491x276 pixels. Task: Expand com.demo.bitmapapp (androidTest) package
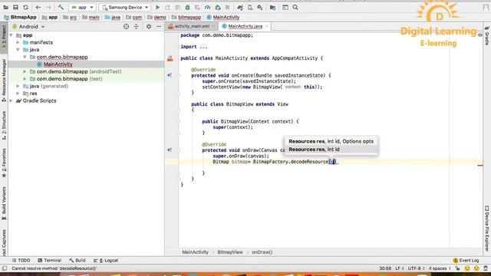click(25, 71)
